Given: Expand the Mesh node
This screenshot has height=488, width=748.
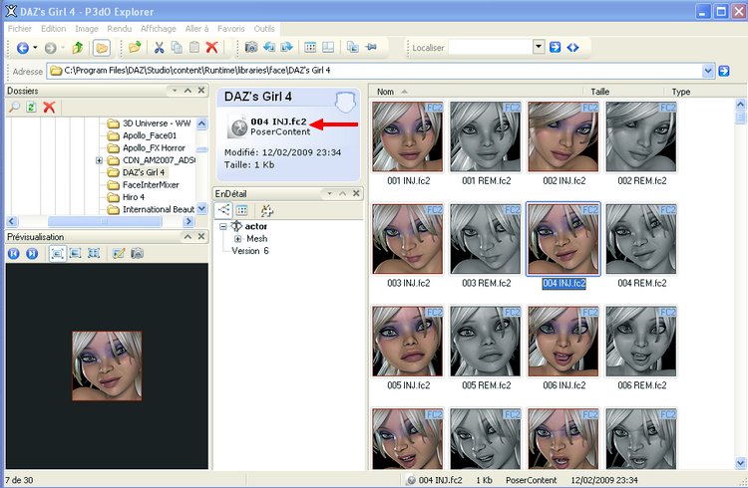Looking at the screenshot, I should click(x=237, y=239).
